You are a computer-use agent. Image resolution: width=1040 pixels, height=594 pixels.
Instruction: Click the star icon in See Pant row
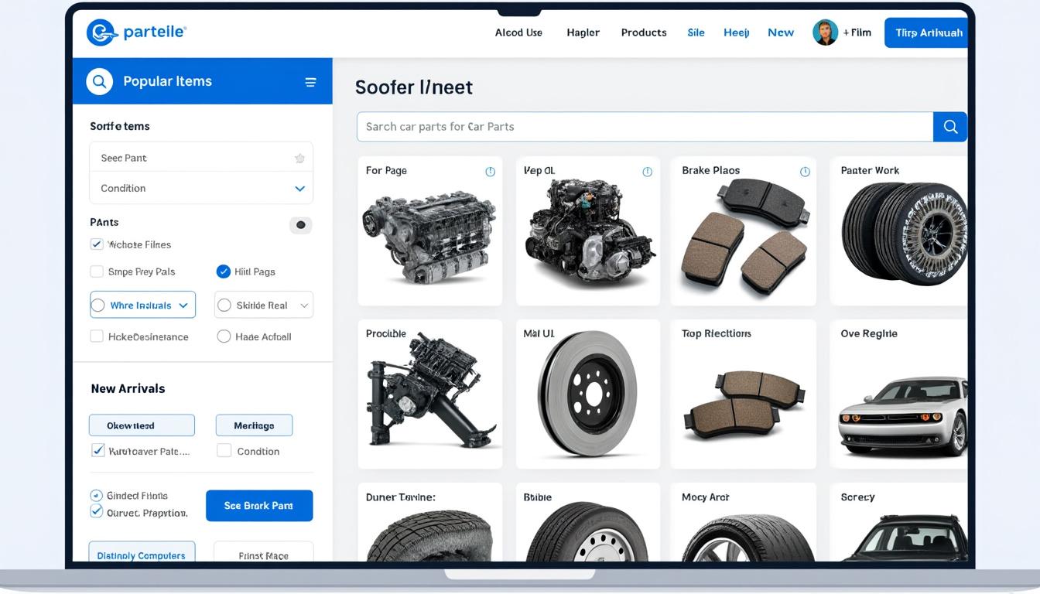click(x=299, y=159)
